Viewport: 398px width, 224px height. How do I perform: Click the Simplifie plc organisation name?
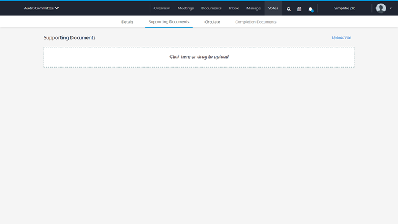point(345,8)
